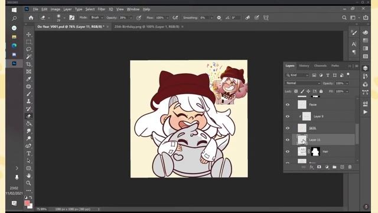Open the Flow dropdown arrow

167,18
